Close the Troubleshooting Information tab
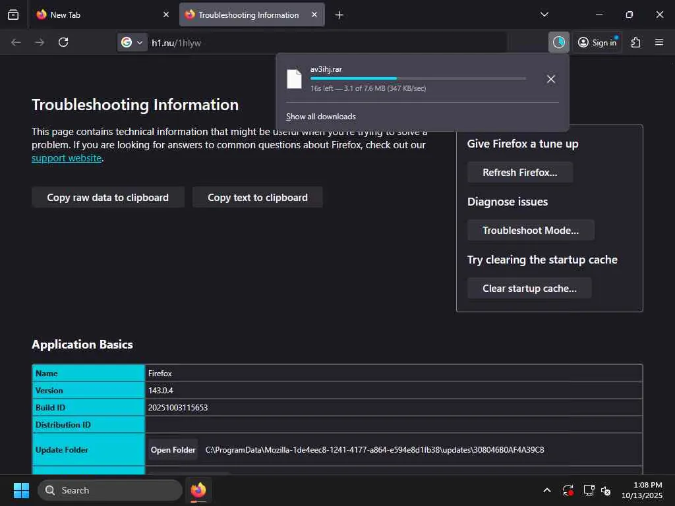The height and width of the screenshot is (506, 675). (314, 14)
